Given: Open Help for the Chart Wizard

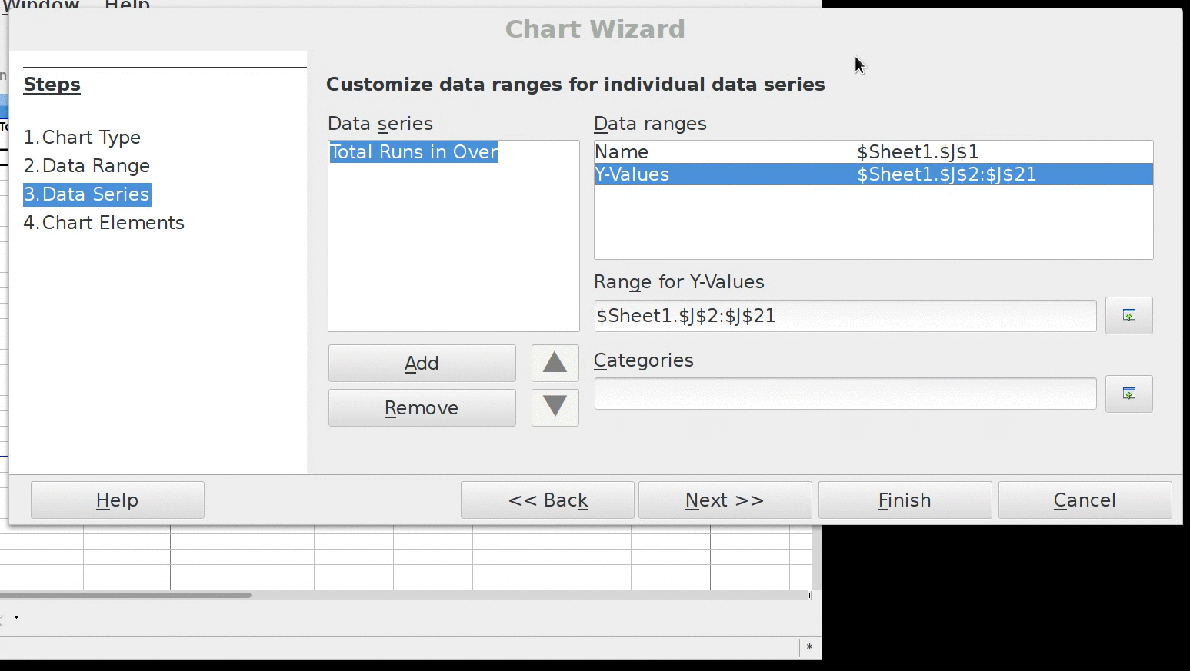Looking at the screenshot, I should tap(117, 500).
